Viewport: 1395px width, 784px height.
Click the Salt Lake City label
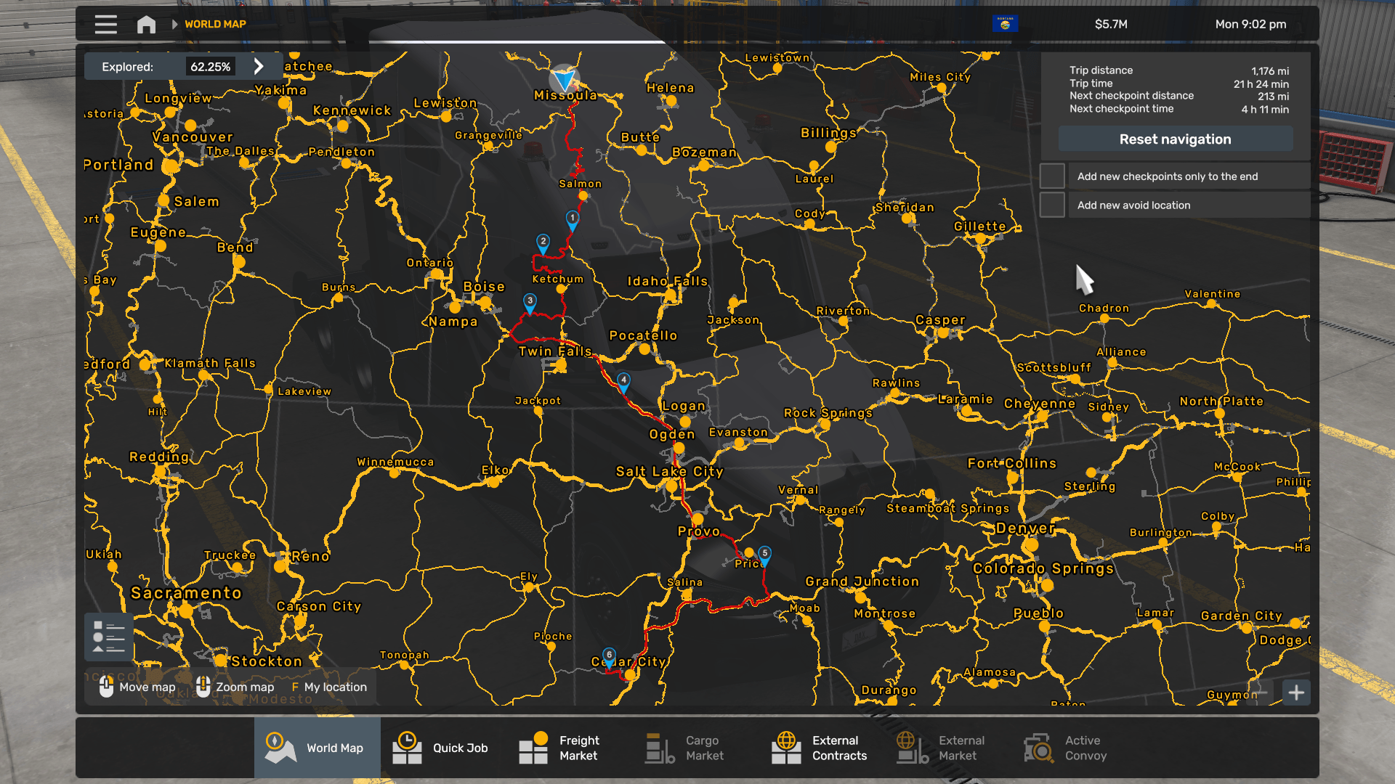tap(669, 471)
